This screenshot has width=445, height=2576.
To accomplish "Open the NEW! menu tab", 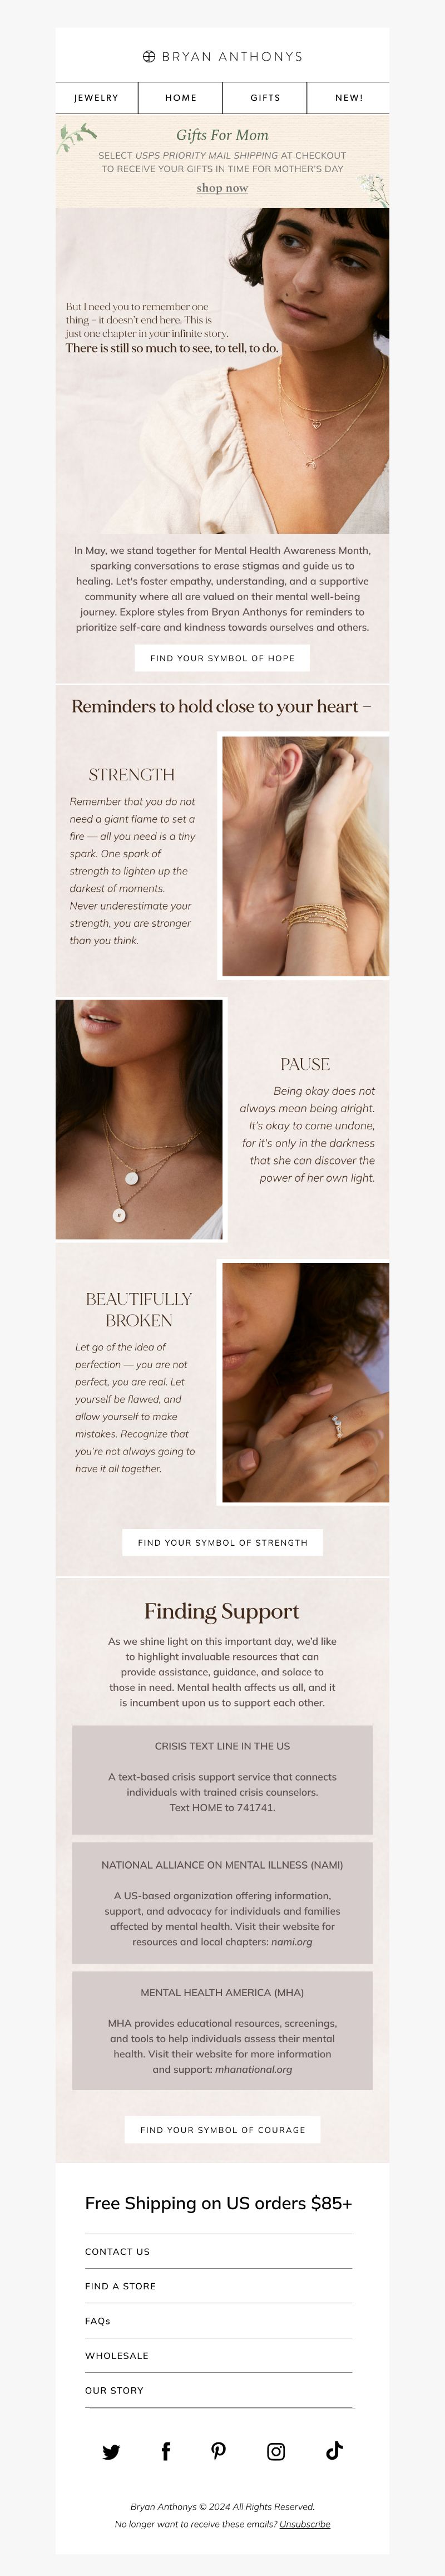I will click(349, 98).
